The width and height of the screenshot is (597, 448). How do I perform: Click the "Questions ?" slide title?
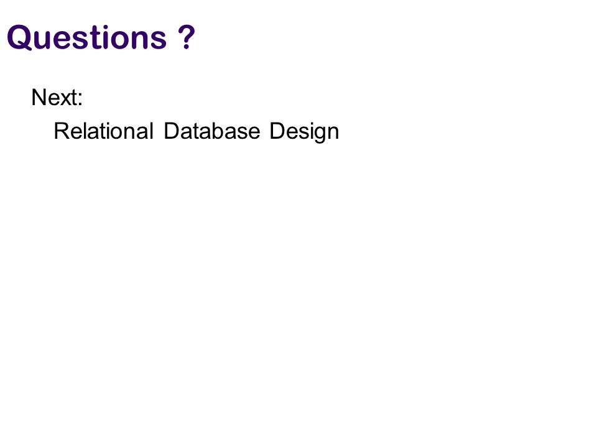click(101, 37)
